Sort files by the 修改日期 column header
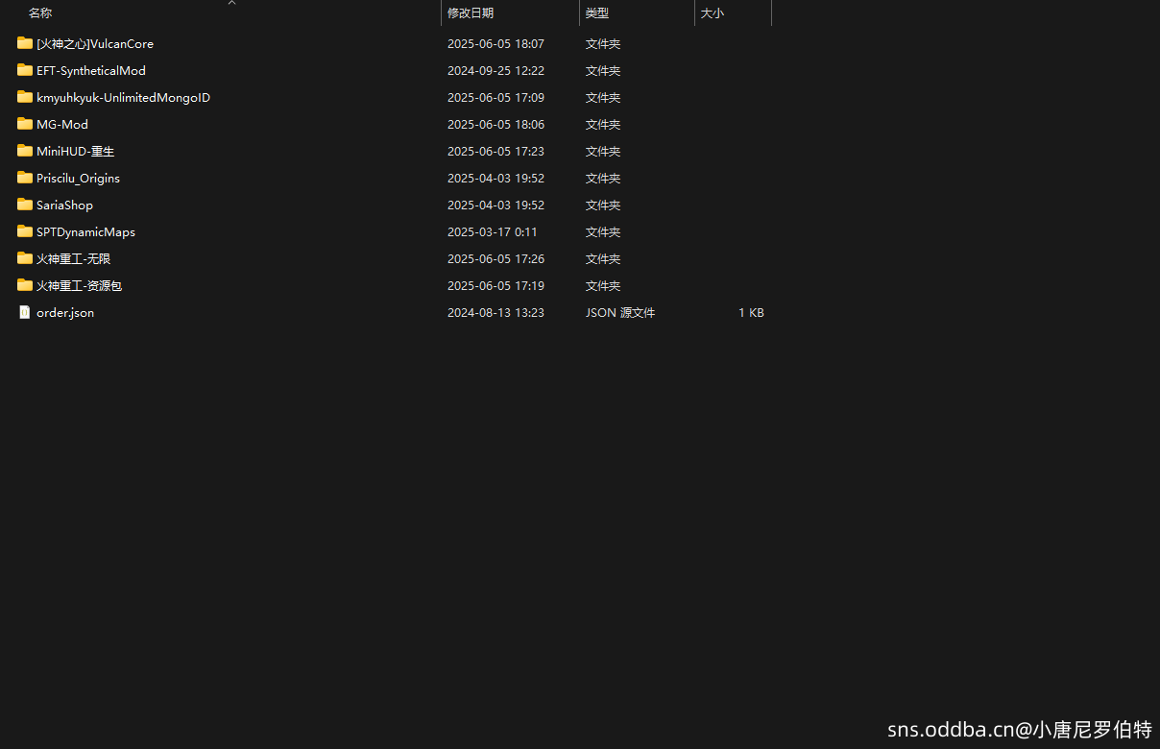 [471, 13]
